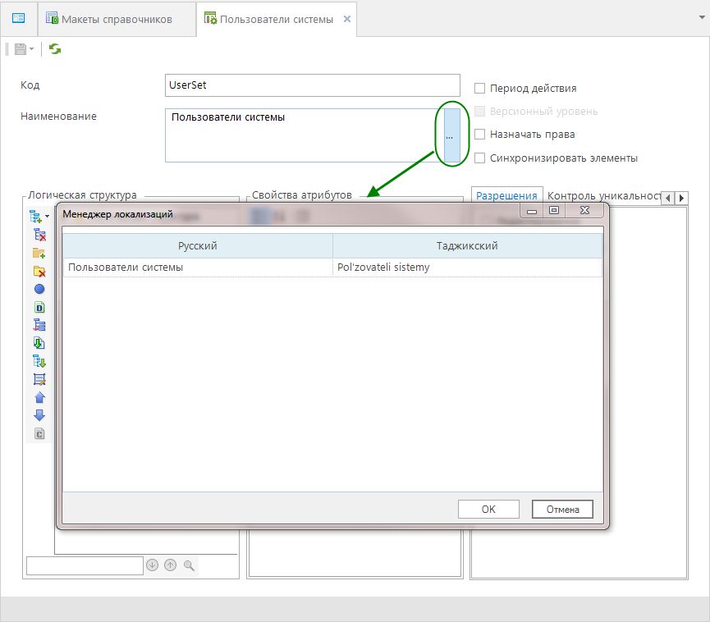This screenshot has width=710, height=622.
Task: Click the blue down arrow icon
Action: pyautogui.click(x=39, y=415)
